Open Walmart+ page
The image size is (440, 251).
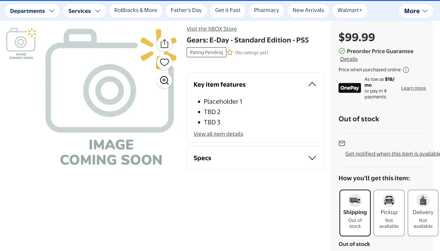pos(350,10)
